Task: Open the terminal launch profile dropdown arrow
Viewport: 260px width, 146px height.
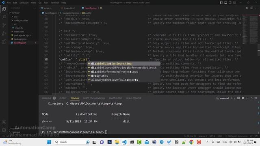Action: [x=234, y=98]
